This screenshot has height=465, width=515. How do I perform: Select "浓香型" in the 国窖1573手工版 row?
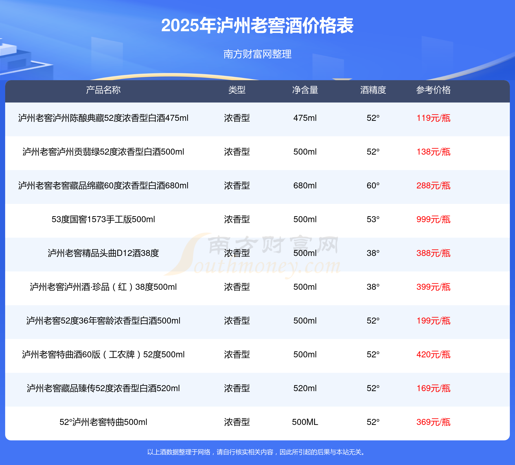click(x=237, y=219)
